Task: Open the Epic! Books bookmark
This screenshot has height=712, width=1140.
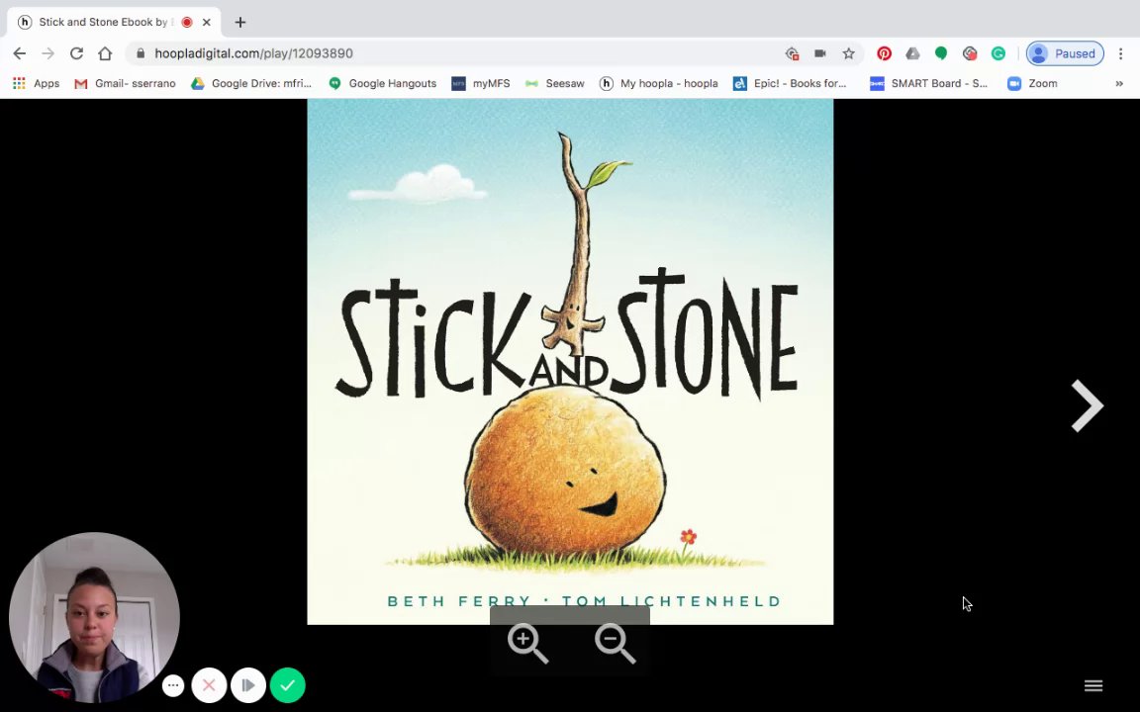Action: click(790, 83)
